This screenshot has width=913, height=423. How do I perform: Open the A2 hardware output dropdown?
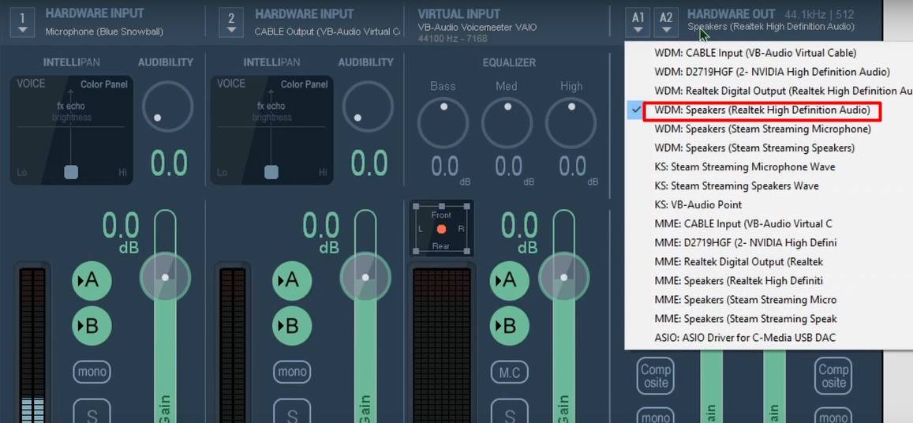point(666,21)
